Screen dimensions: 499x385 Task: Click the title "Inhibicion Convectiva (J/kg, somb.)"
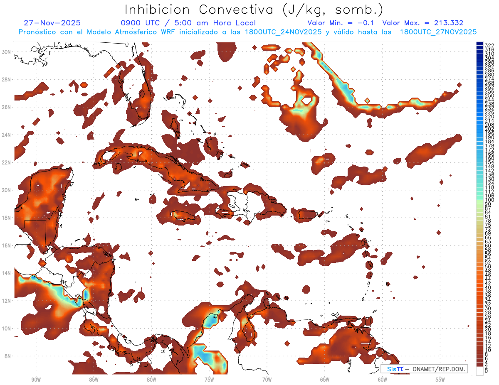coord(254,10)
